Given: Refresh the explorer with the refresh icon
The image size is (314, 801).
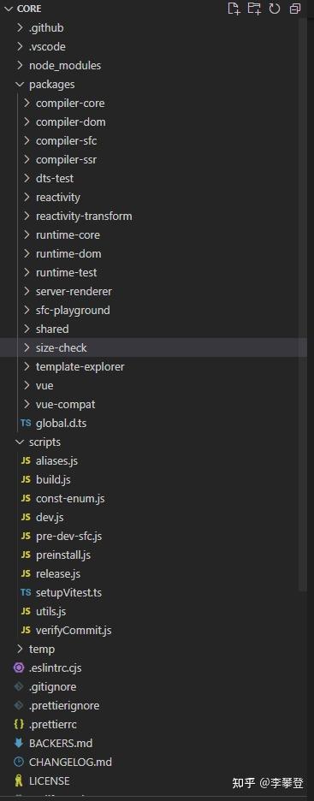Looking at the screenshot, I should [x=275, y=9].
